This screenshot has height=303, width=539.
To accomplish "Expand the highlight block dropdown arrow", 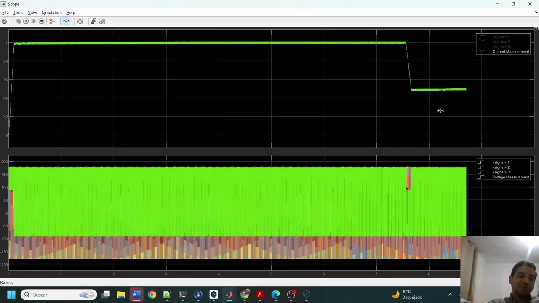I will click(57, 21).
